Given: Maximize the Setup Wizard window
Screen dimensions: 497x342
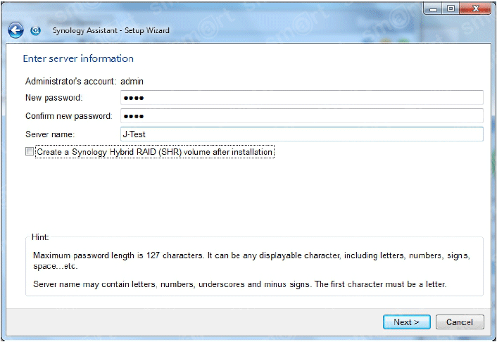Looking at the screenshot, I should [451, 9].
